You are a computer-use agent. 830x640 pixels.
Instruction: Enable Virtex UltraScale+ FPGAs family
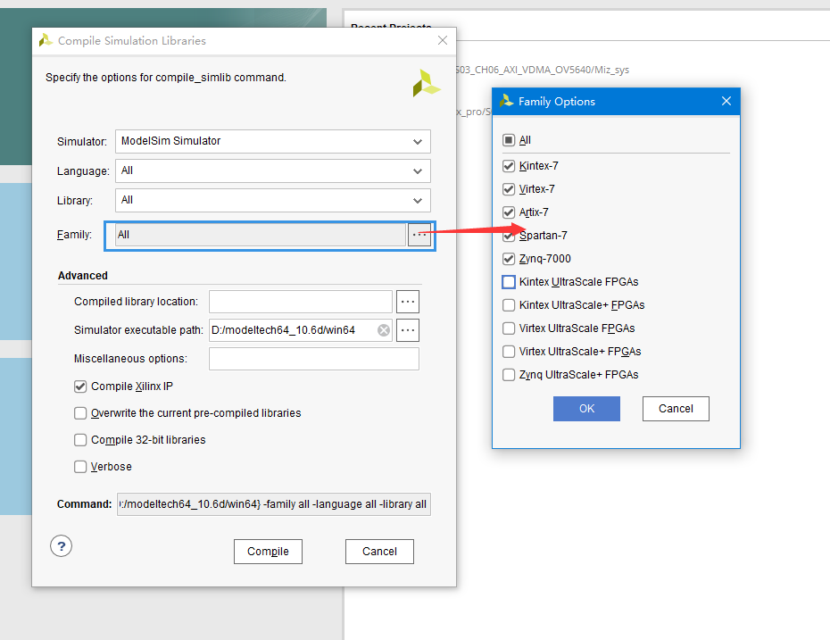(x=509, y=352)
